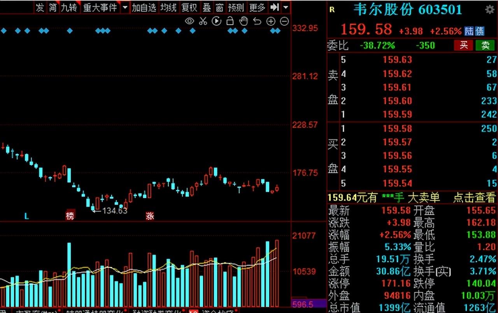Open the 预测 forecast feature
Viewport: 498px width, 313px height.
pos(236,7)
